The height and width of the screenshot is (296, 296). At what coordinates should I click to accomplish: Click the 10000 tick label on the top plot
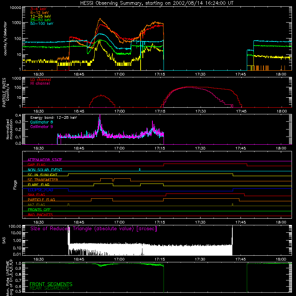click(15, 8)
